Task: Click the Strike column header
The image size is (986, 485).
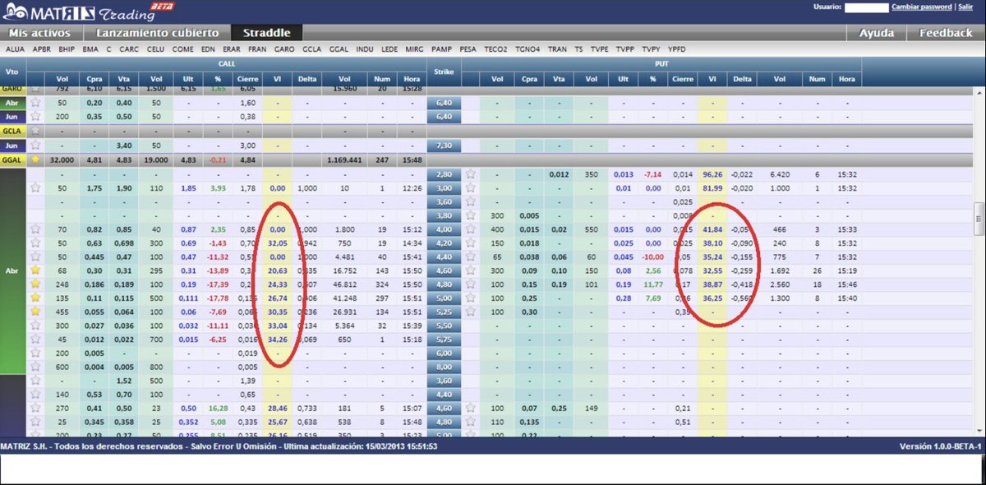Action: 444,72
